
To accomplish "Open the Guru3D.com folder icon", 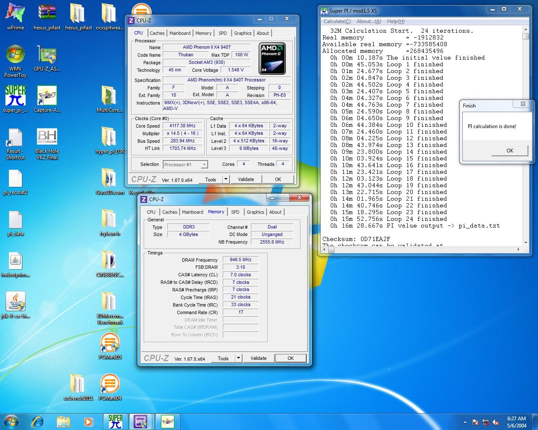I will (x=109, y=181).
